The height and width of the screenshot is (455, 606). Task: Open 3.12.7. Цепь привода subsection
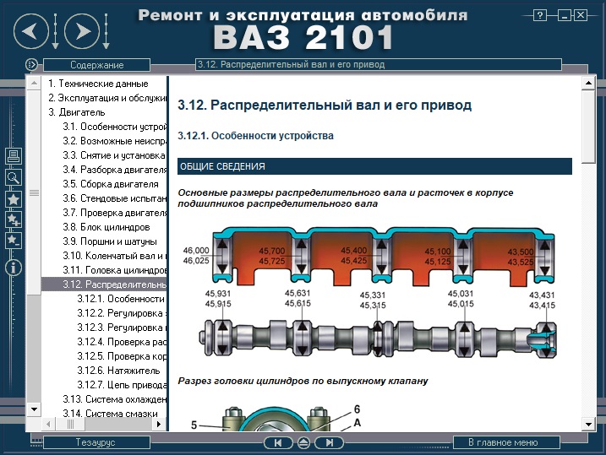pyautogui.click(x=122, y=385)
